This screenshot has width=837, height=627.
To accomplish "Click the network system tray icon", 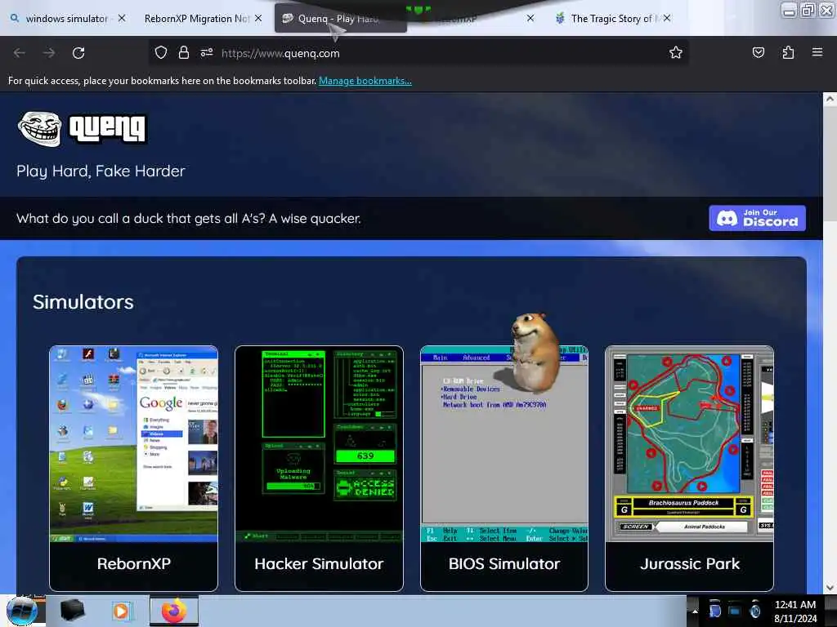I will pyautogui.click(x=735, y=611).
